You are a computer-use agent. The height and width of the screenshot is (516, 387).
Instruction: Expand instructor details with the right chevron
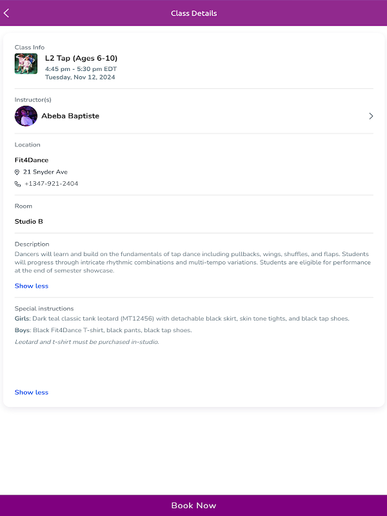pos(371,116)
